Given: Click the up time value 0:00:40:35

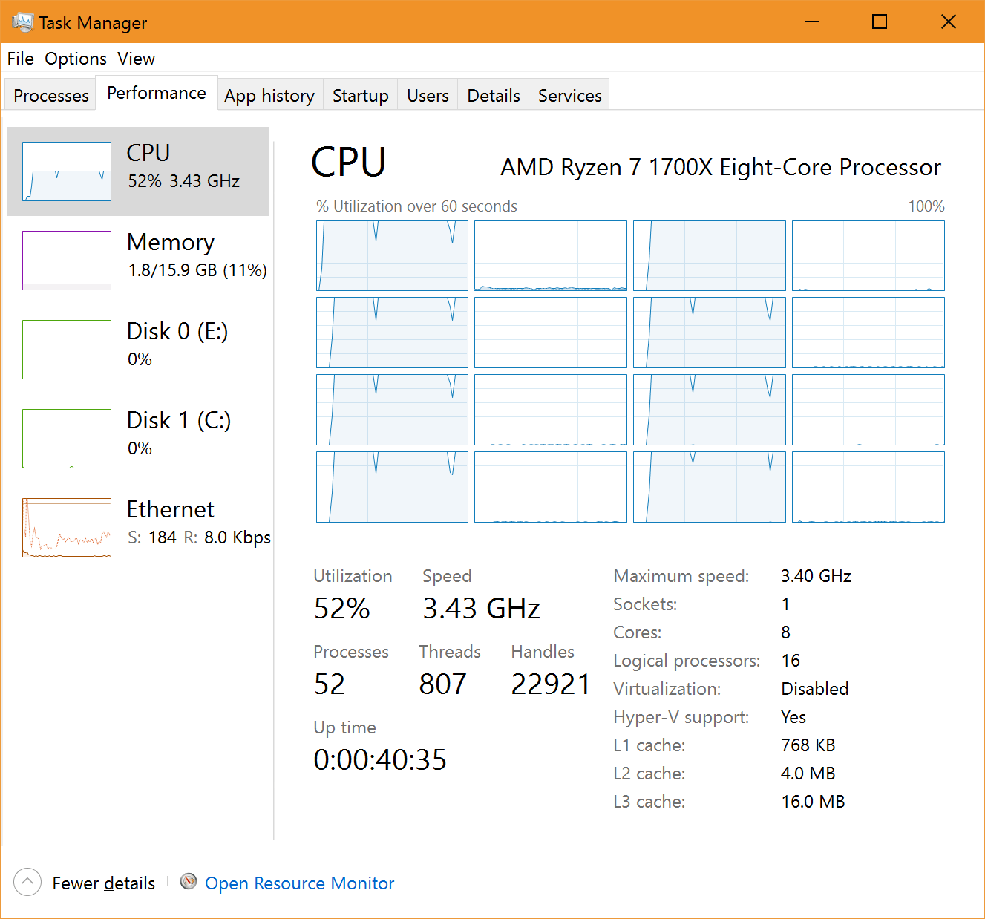Looking at the screenshot, I should [x=380, y=759].
